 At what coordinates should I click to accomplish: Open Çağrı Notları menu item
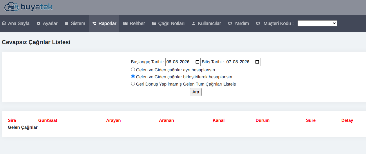point(168,23)
